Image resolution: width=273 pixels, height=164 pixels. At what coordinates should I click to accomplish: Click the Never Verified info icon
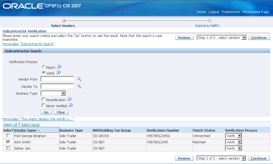(x=71, y=105)
